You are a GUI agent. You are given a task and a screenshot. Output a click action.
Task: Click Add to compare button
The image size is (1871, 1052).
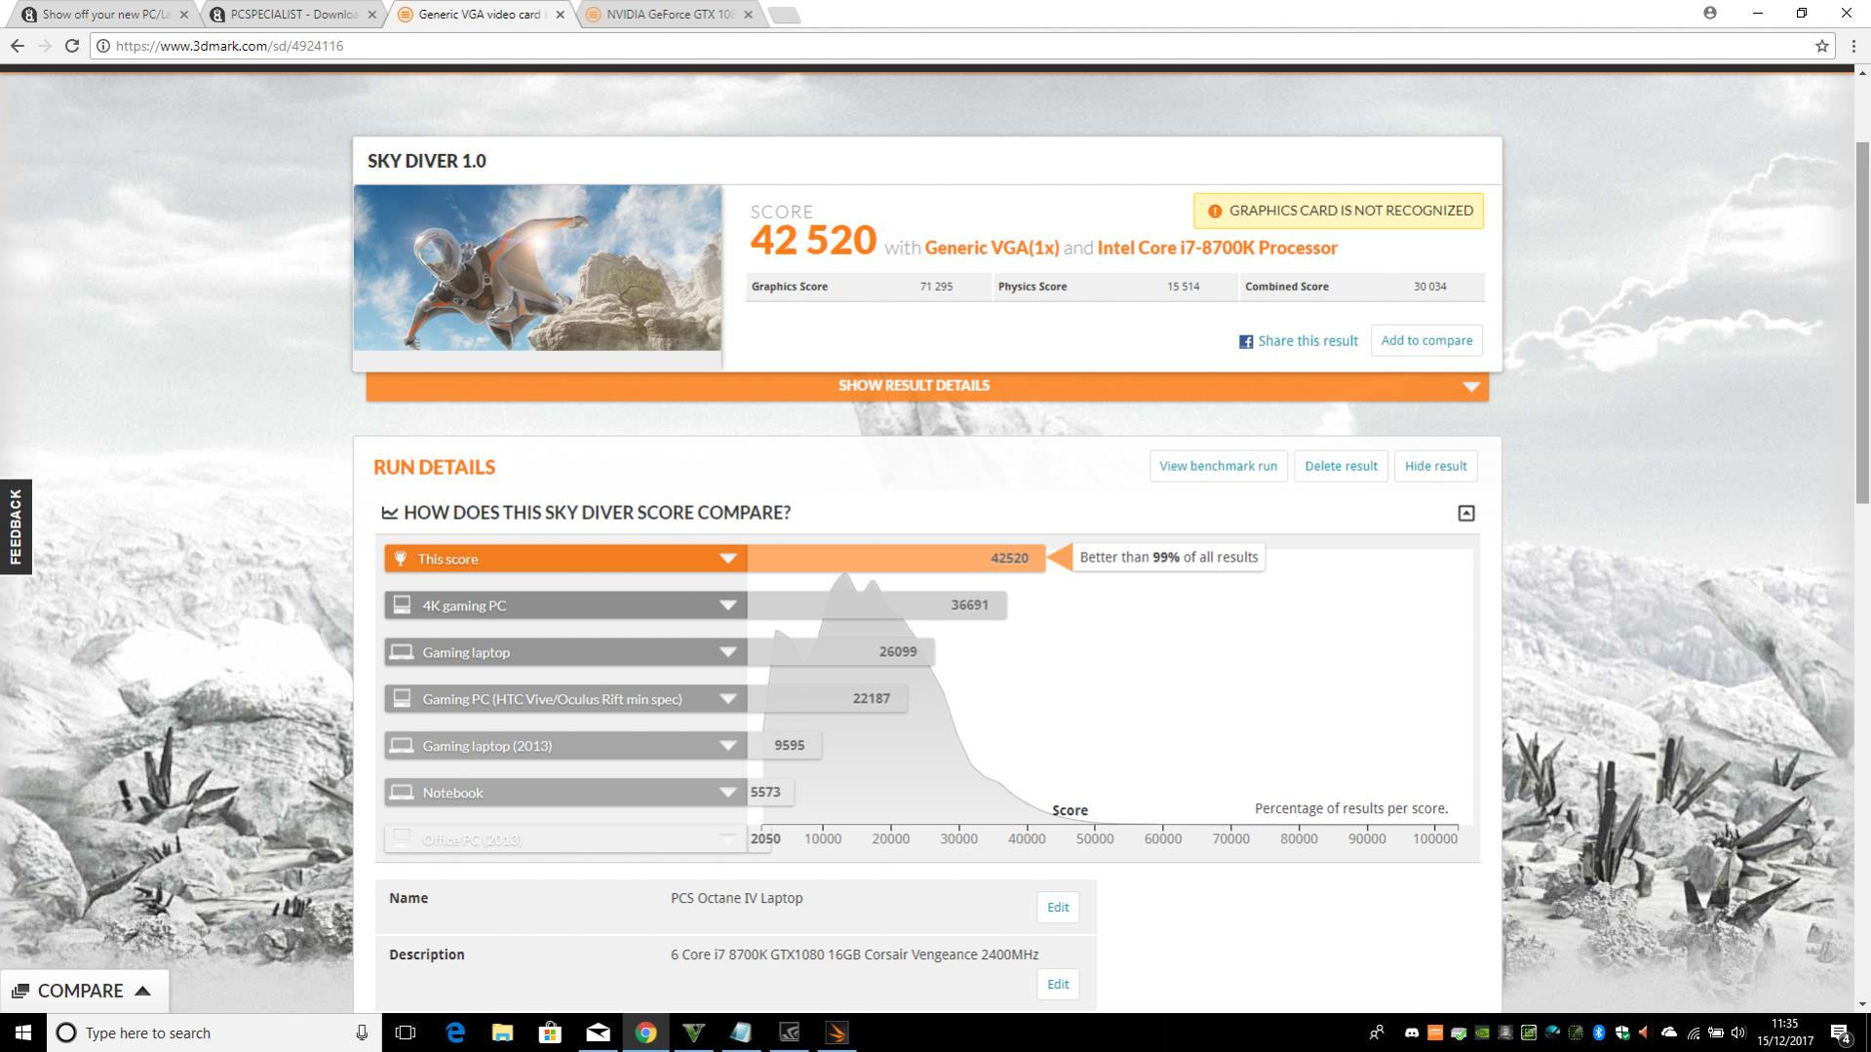click(1426, 340)
